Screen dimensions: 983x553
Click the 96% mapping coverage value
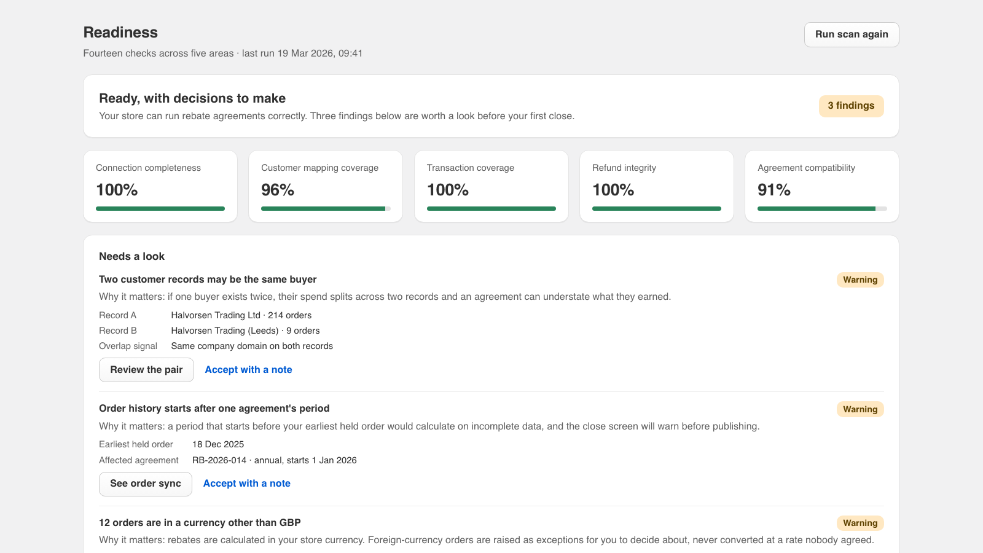pos(278,190)
